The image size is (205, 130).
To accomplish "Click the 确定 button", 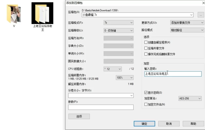I will [144, 124].
